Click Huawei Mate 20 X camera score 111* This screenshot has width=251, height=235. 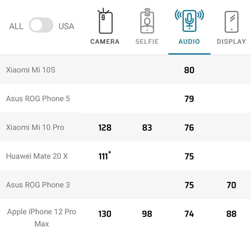click(105, 156)
